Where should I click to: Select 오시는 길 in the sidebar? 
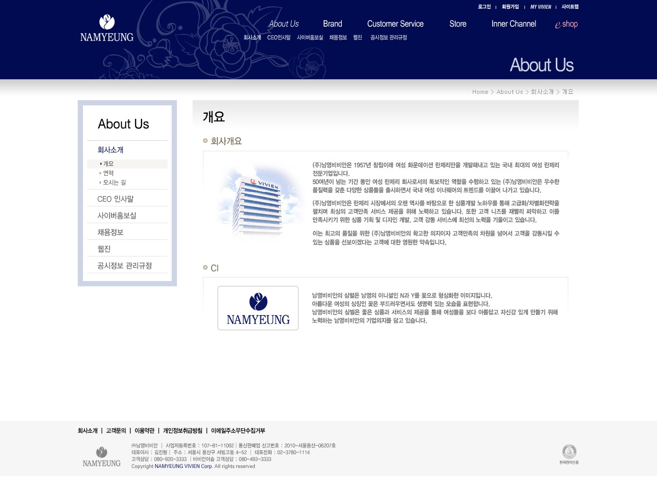pos(114,183)
